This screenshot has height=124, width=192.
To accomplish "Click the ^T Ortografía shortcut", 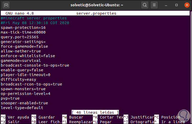I will click(x=139, y=122).
